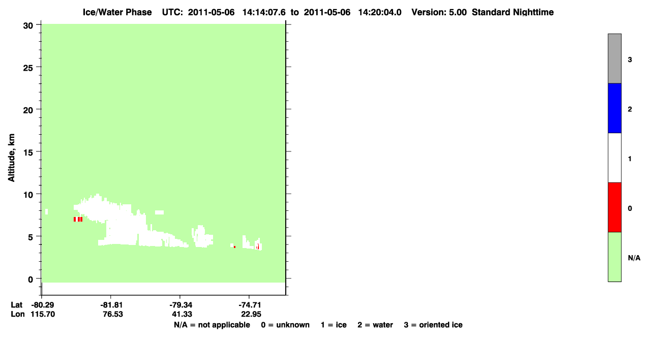Click the gray oriented ice color swatch
661x339 pixels.
[614, 58]
